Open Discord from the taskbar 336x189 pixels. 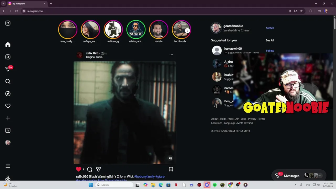[x=207, y=185]
